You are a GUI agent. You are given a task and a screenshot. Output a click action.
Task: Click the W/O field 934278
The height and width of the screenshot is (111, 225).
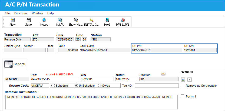point(68,50)
